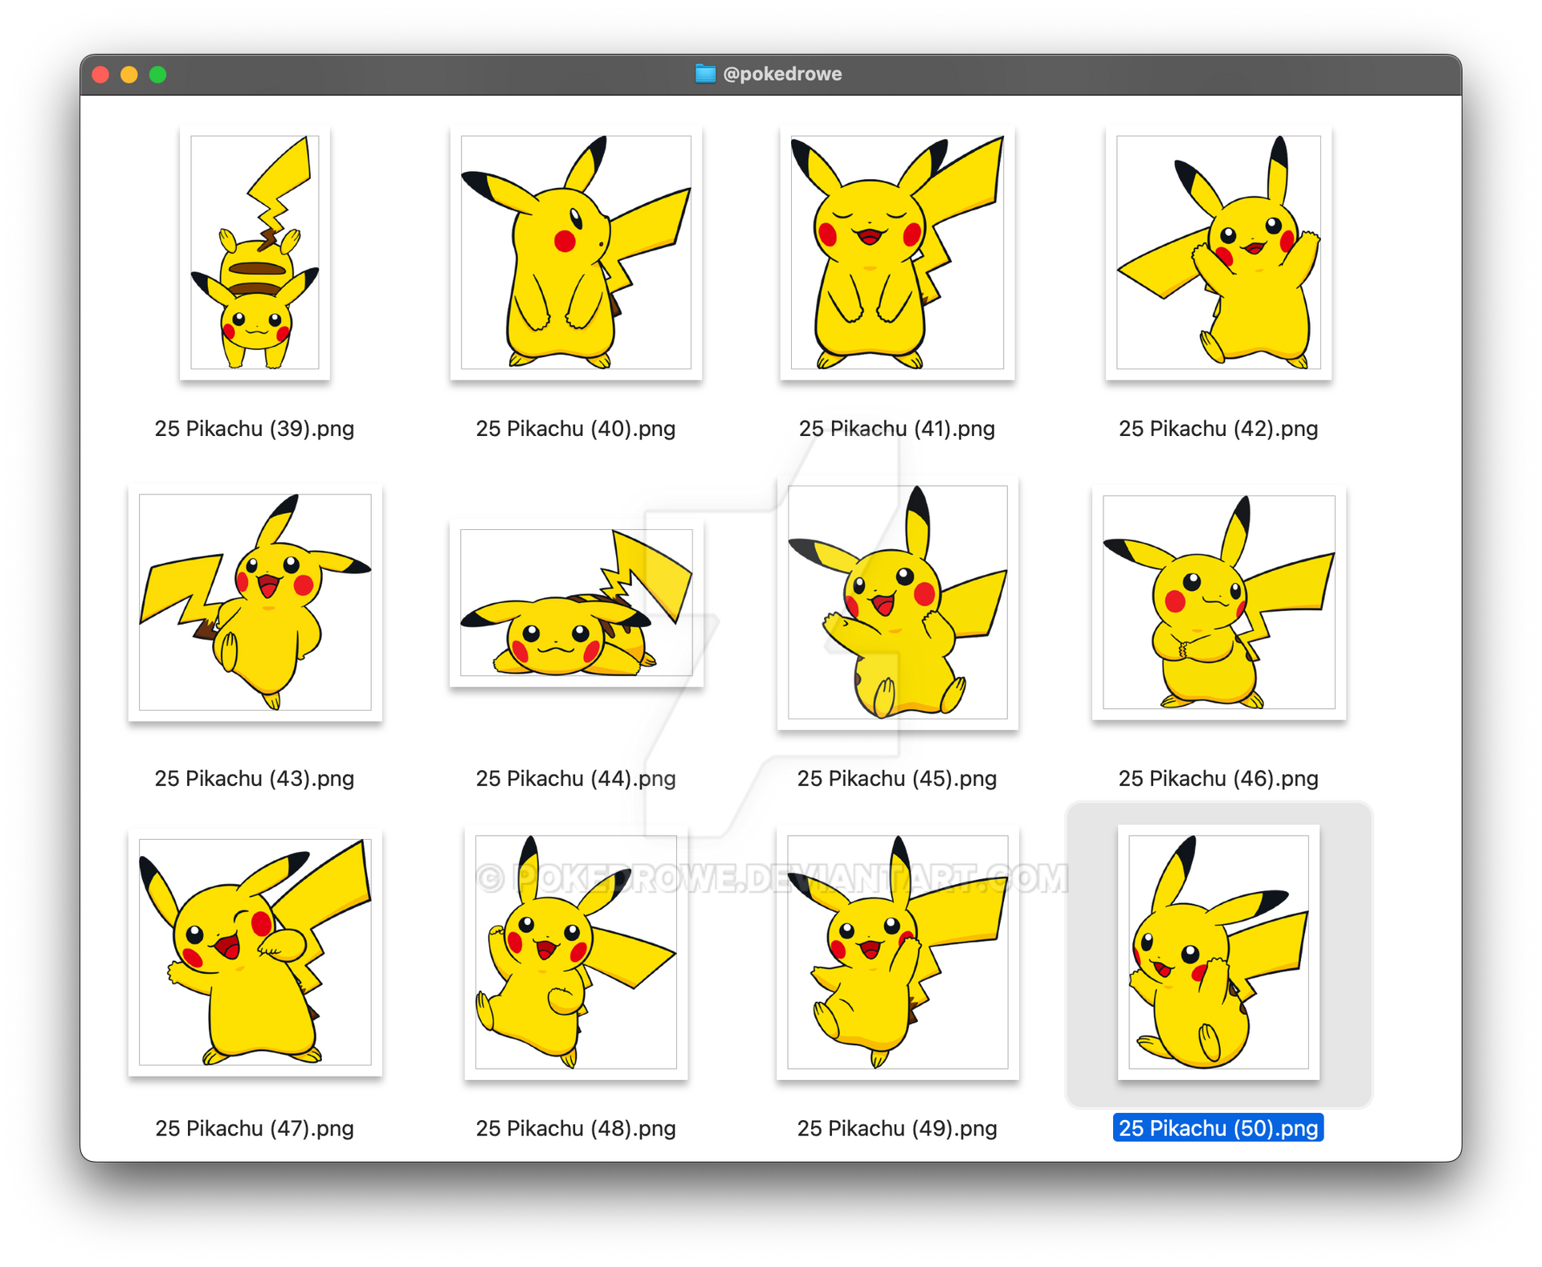The image size is (1542, 1267).
Task: Click the file name 25 Pikachu (41).png
Action: click(897, 429)
